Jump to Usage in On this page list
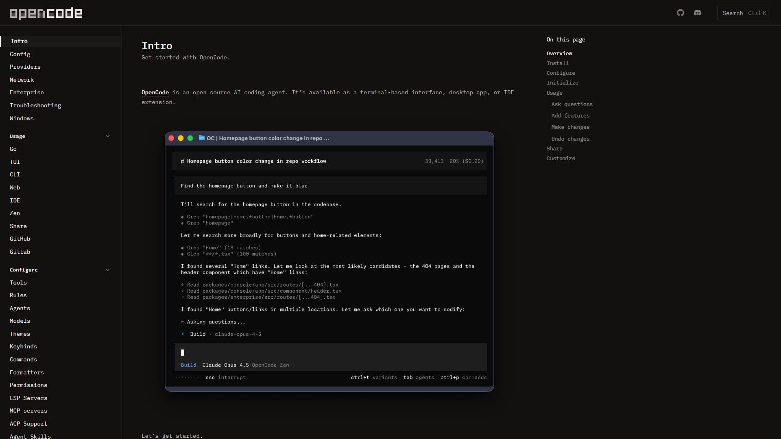781x439 pixels. tap(554, 93)
